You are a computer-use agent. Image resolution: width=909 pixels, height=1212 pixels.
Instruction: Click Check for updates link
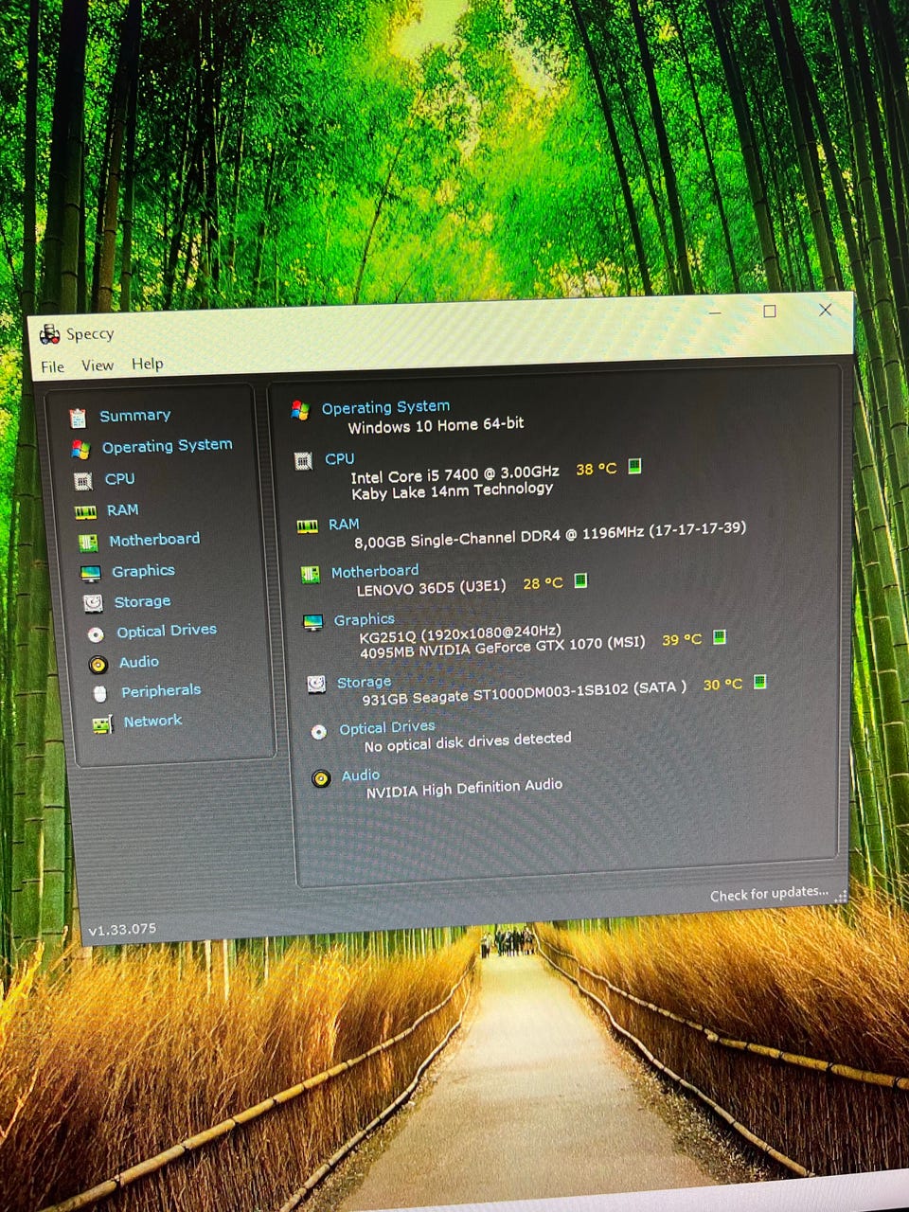point(769,894)
